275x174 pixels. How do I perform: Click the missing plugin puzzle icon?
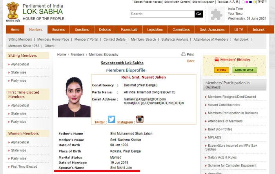[217, 14]
